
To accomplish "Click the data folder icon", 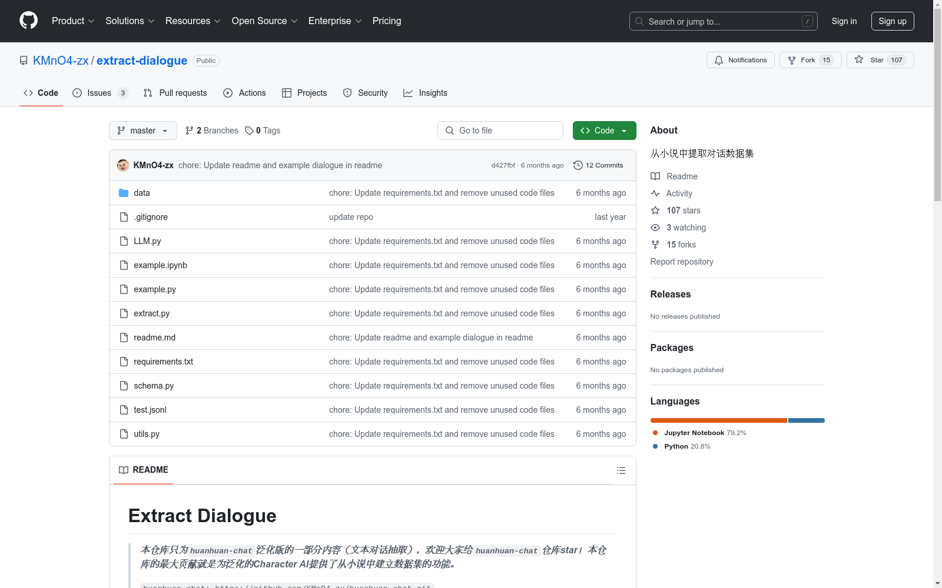I will 124,193.
